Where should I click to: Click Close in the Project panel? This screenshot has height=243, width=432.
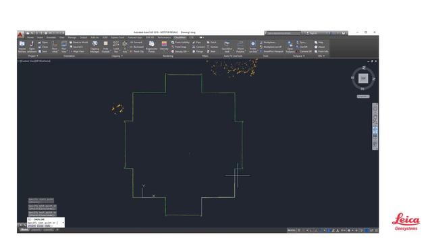pos(43,47)
